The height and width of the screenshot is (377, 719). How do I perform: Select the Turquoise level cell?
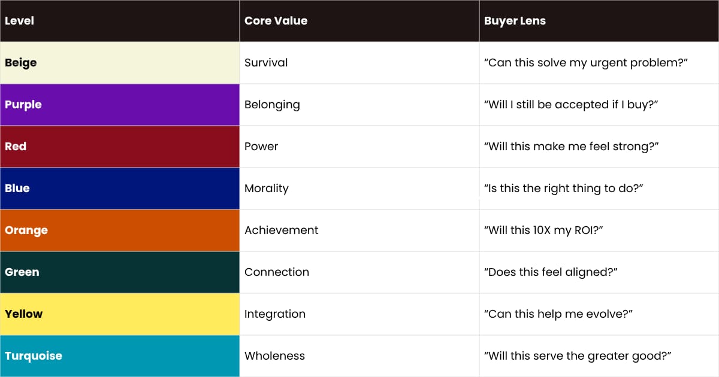point(120,356)
